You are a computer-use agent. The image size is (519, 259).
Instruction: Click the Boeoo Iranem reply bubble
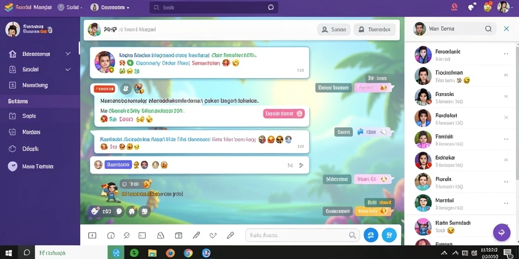click(333, 88)
